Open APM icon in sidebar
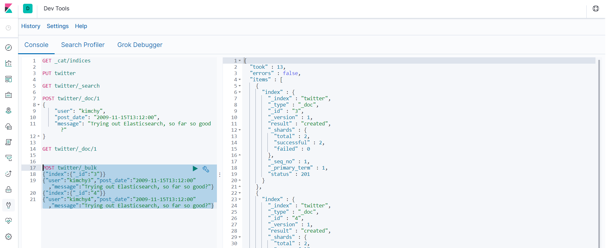 (9, 158)
